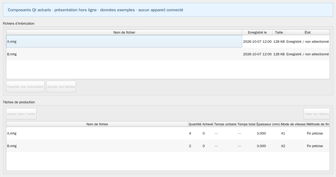
Task: Click the saved date of nesting file A.mhg
Action: pyautogui.click(x=257, y=41)
